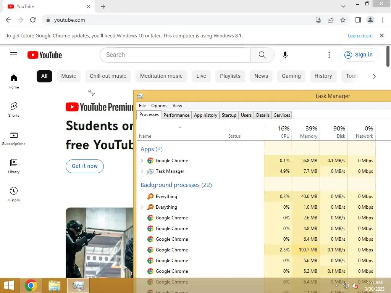This screenshot has width=391, height=293.
Task: Start voice search with the microphone
Action: pyautogui.click(x=285, y=55)
